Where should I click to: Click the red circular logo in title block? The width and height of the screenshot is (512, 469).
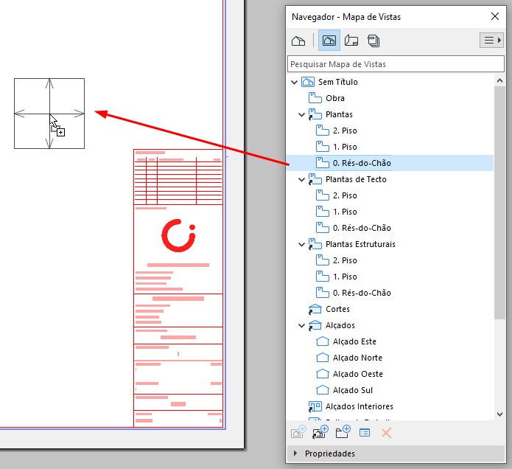(x=178, y=235)
